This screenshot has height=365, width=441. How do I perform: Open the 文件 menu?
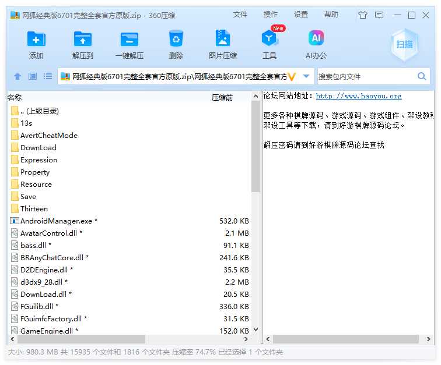[240, 15]
